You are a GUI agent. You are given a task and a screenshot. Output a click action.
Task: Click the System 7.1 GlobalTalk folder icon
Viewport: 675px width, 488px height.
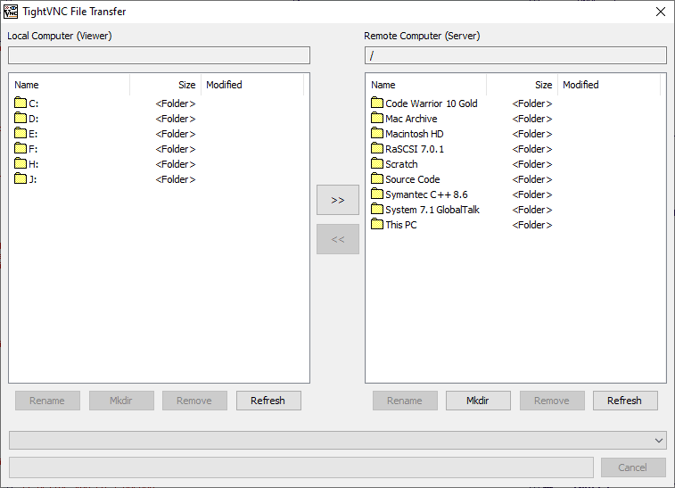click(377, 209)
